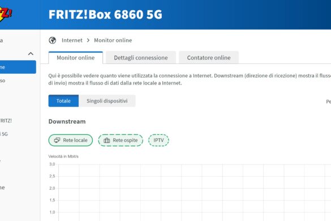Select the Monitor online tab

(76, 58)
